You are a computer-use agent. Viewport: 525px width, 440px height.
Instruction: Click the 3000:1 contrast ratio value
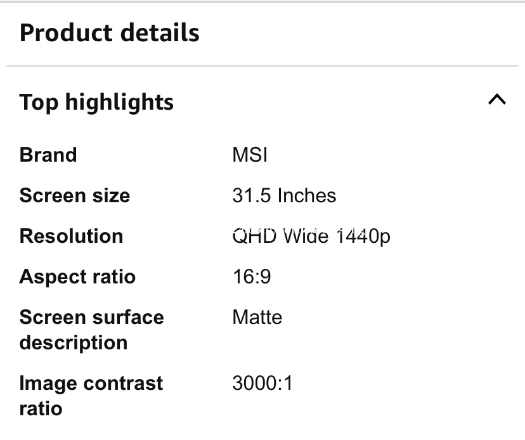262,383
